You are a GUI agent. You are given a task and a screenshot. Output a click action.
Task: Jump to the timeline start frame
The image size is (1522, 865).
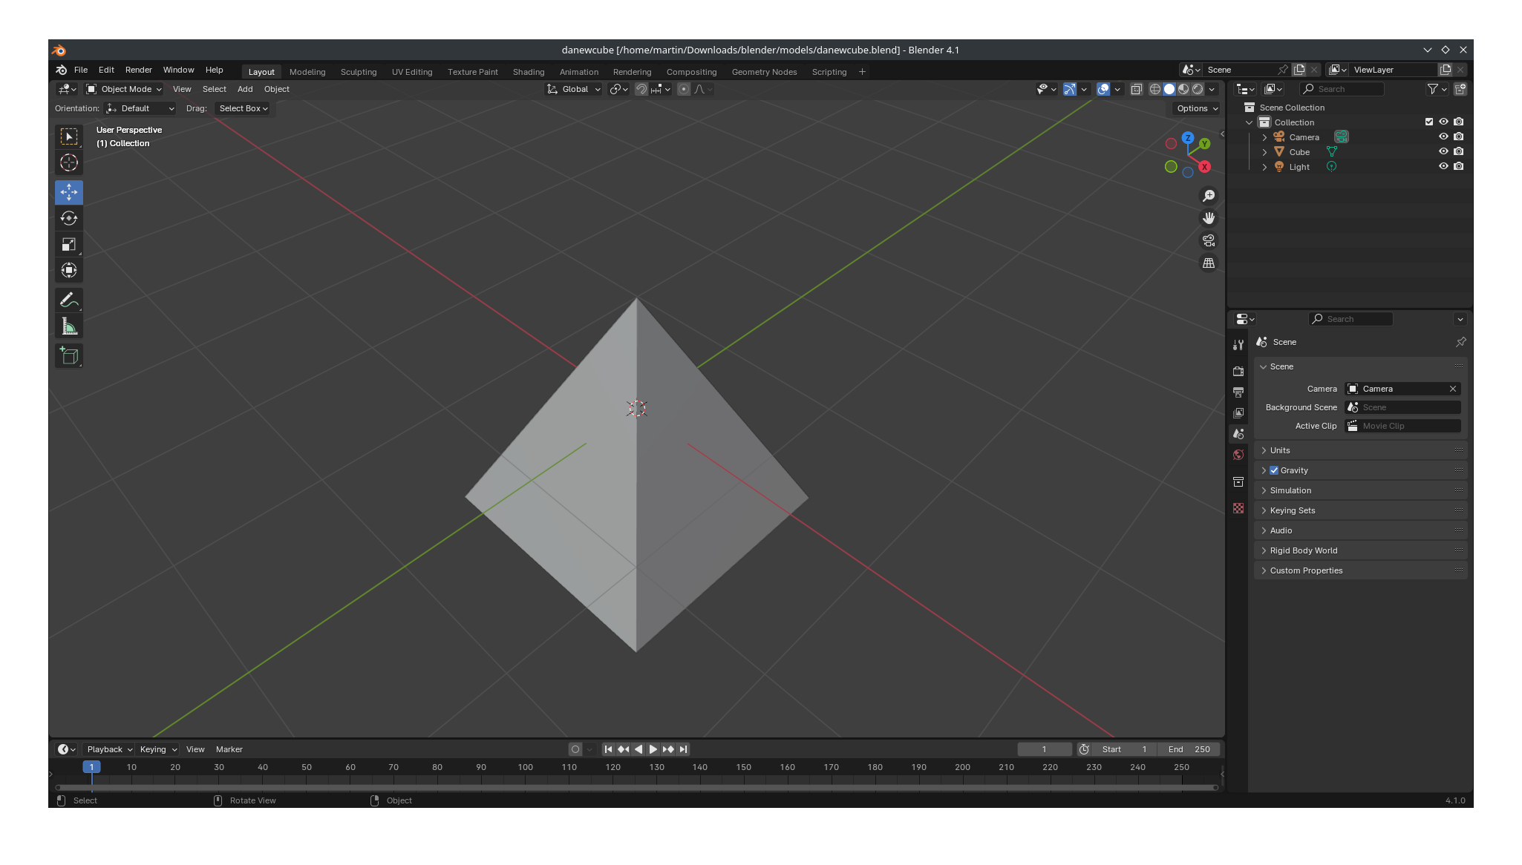[608, 749]
